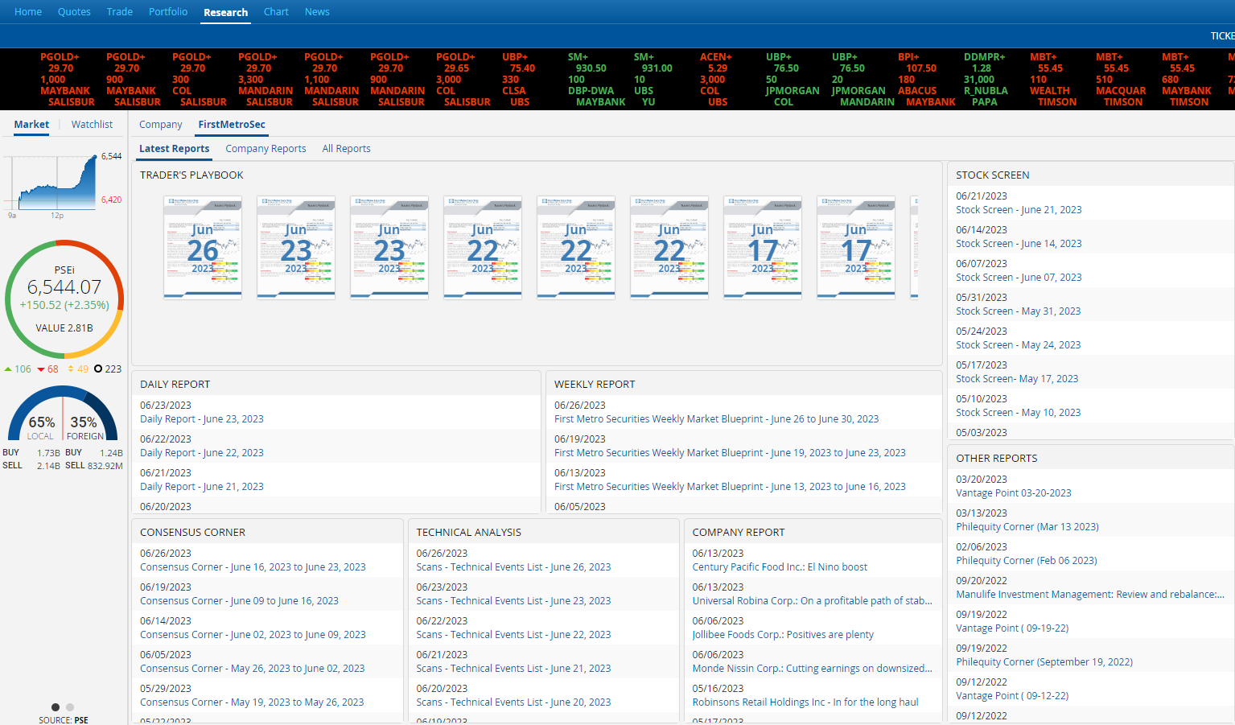Viewport: 1235px width, 725px height.
Task: Open the Chart tab
Action: (276, 12)
